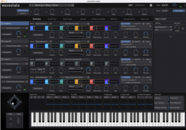
Task: Toggle the Layer A power icon
Action: pos(2,24)
